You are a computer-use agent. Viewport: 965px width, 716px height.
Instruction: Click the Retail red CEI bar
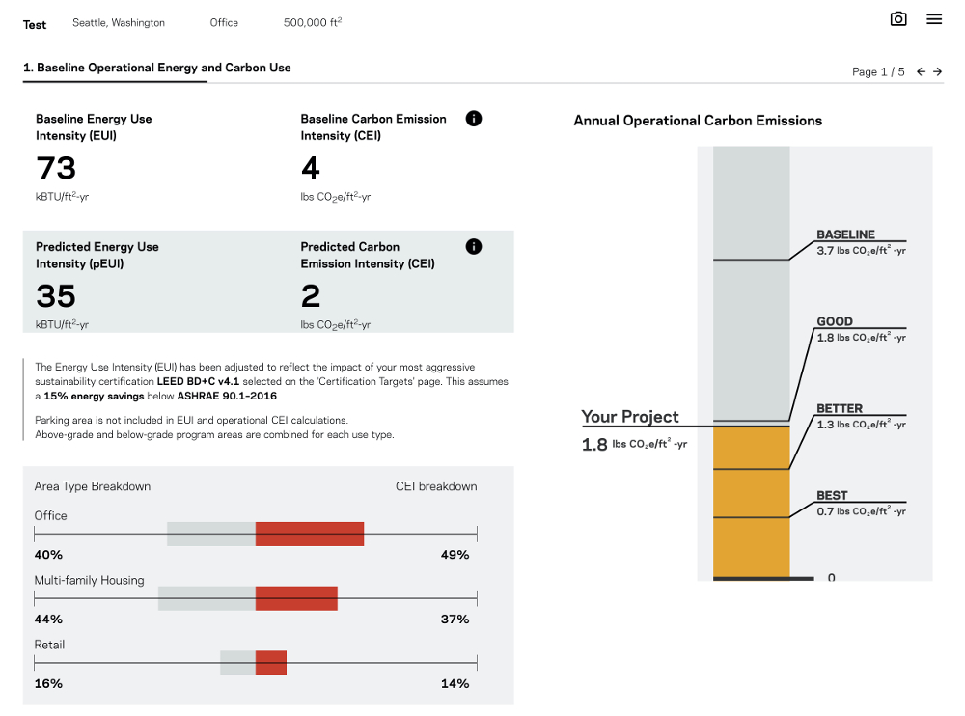tap(271, 663)
